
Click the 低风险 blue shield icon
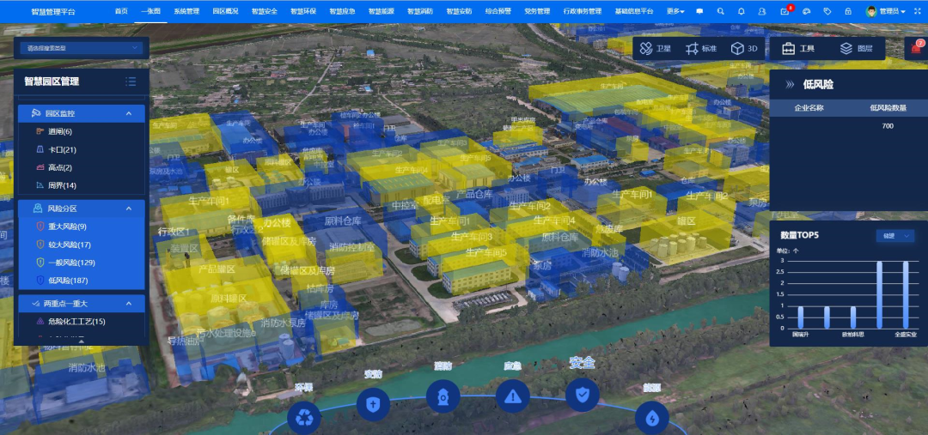tap(40, 281)
